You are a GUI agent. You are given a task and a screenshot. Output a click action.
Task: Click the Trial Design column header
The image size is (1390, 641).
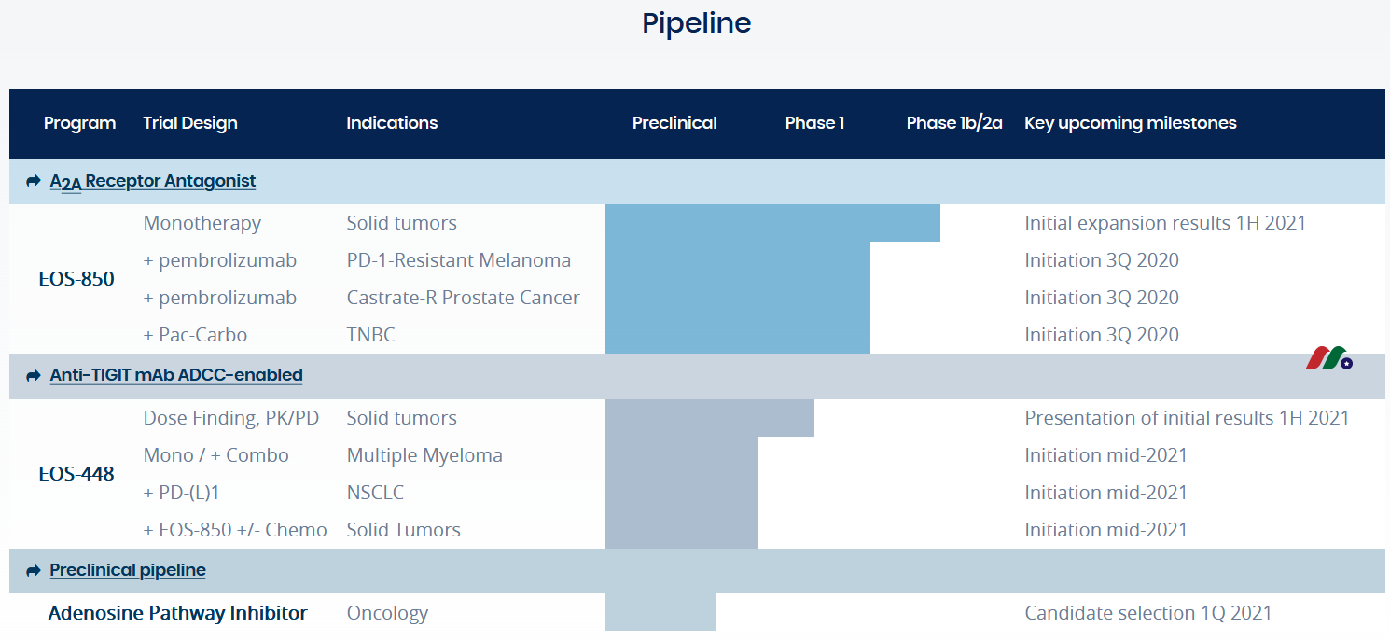point(190,123)
